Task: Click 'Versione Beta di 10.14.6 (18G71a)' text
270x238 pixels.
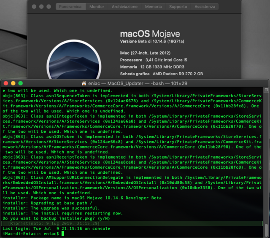Action: click(152, 41)
